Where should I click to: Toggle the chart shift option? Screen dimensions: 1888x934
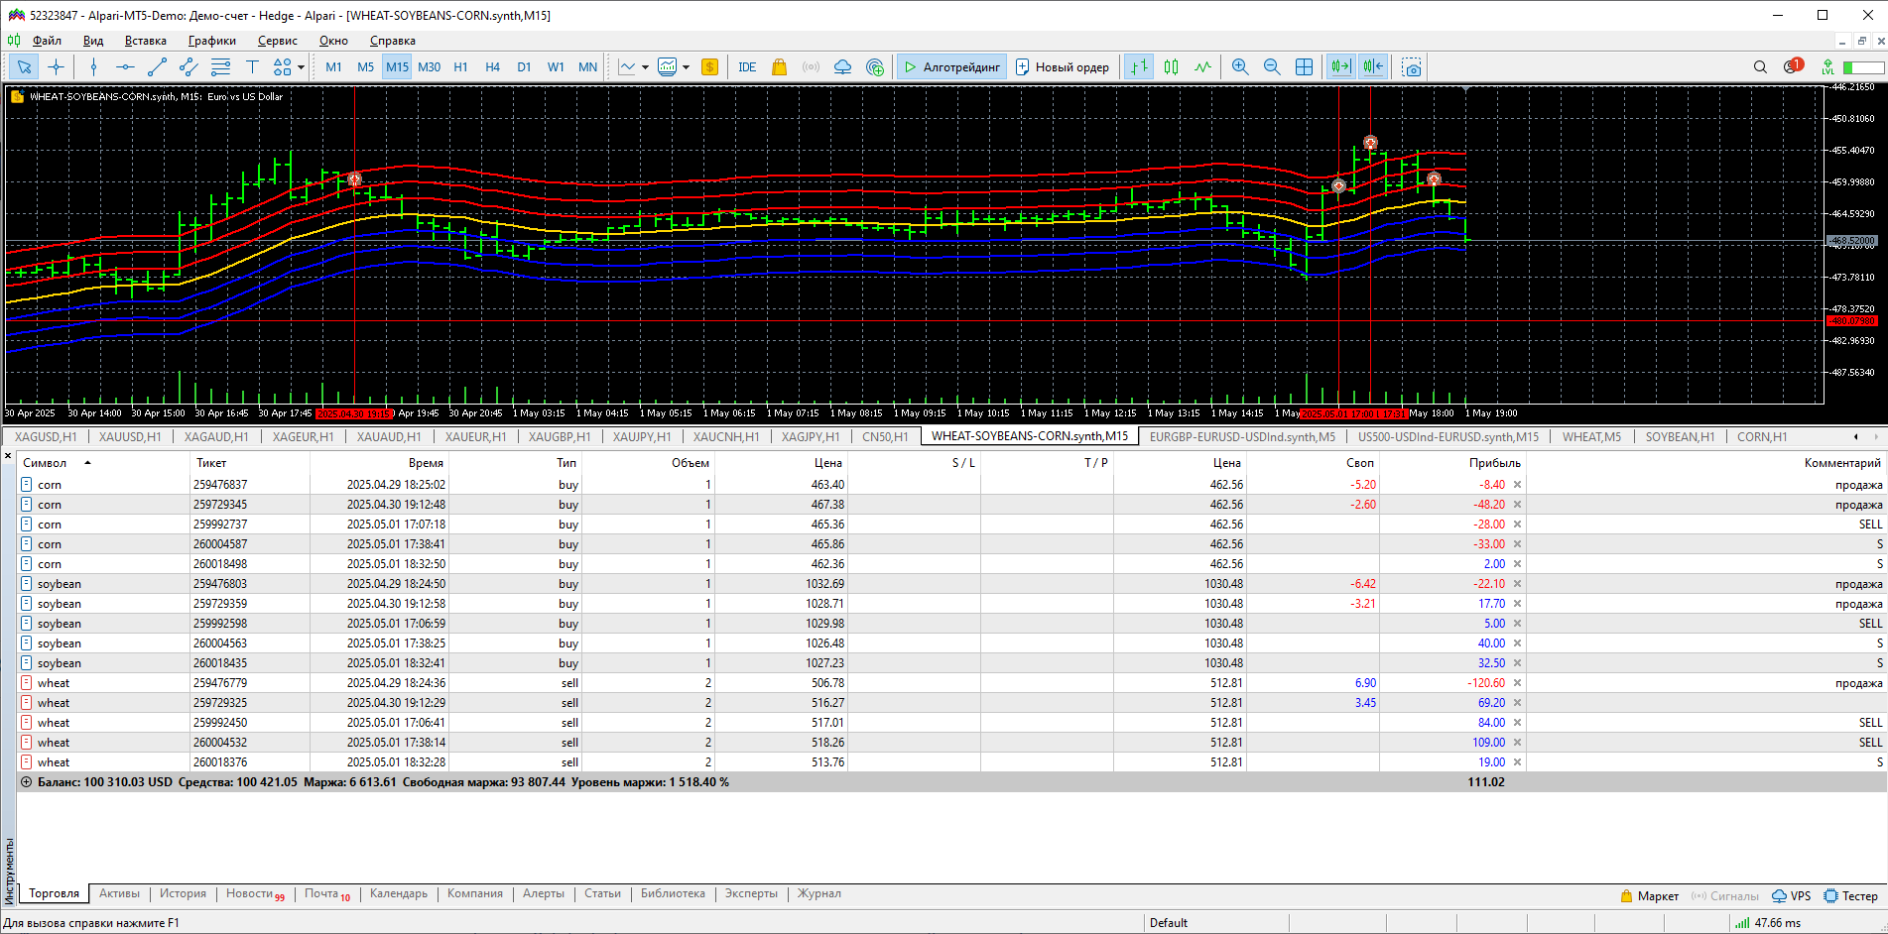click(1373, 67)
